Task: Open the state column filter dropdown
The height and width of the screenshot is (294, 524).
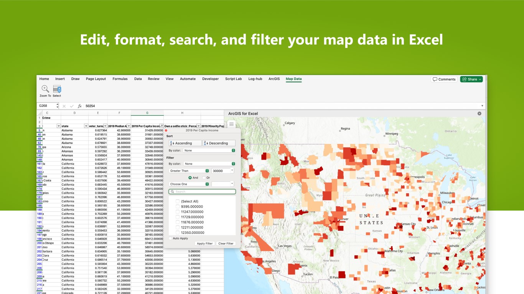Action: click(x=86, y=126)
